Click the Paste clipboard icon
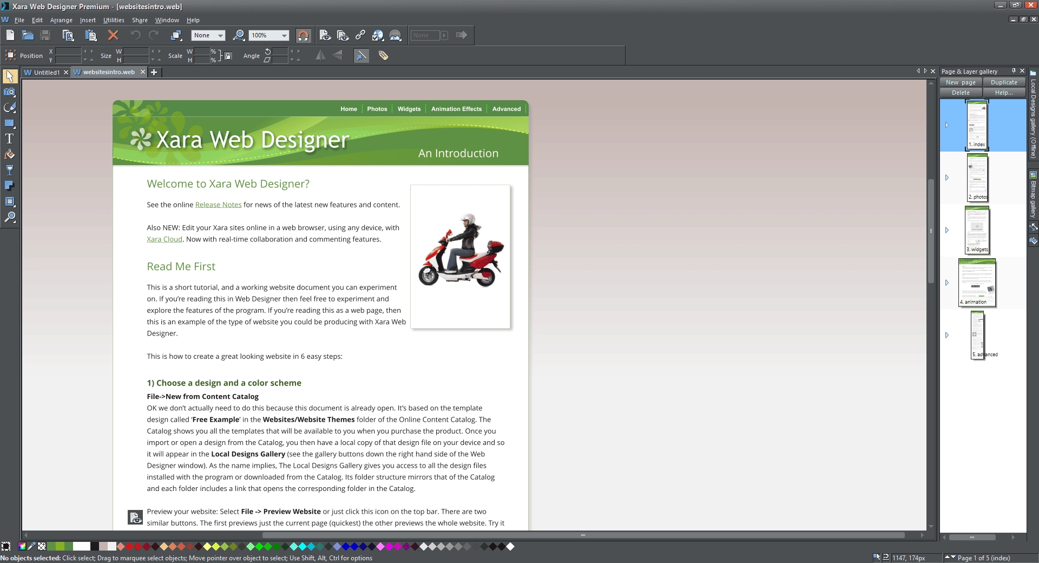Viewport: 1039px width, 563px height. click(90, 35)
